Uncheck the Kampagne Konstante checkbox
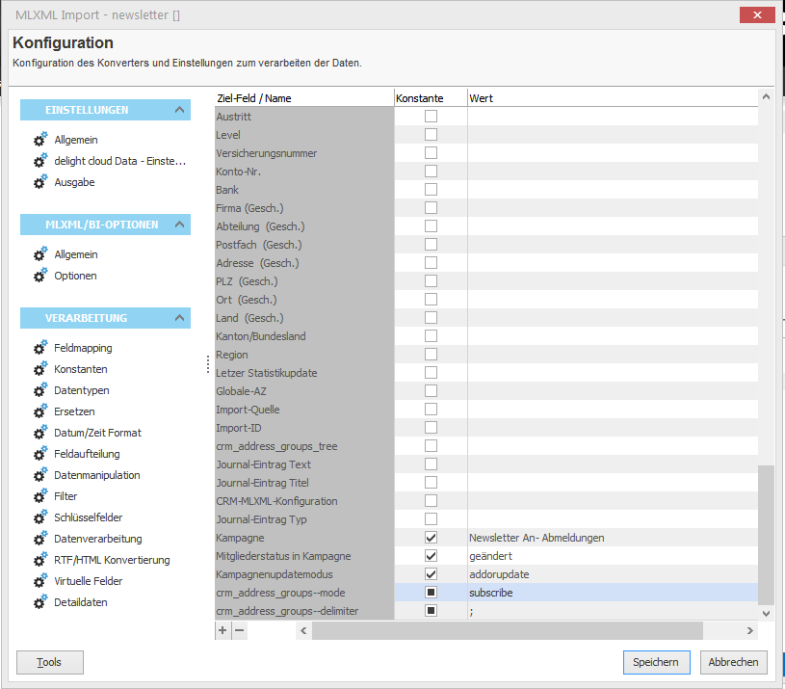 (x=430, y=538)
